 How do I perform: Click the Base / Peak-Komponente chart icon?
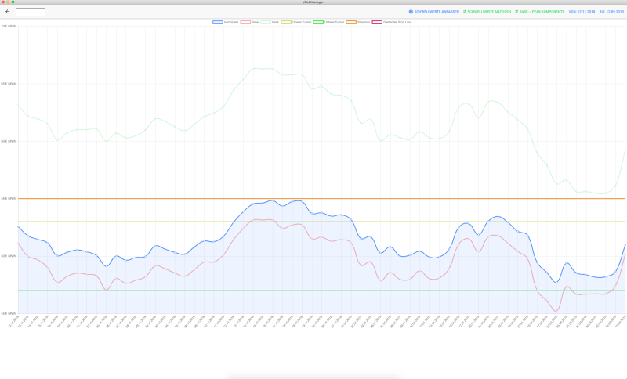click(x=516, y=12)
